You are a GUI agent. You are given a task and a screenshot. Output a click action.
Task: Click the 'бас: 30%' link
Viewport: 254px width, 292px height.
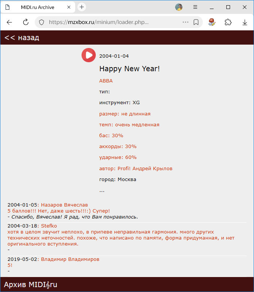coord(111,136)
